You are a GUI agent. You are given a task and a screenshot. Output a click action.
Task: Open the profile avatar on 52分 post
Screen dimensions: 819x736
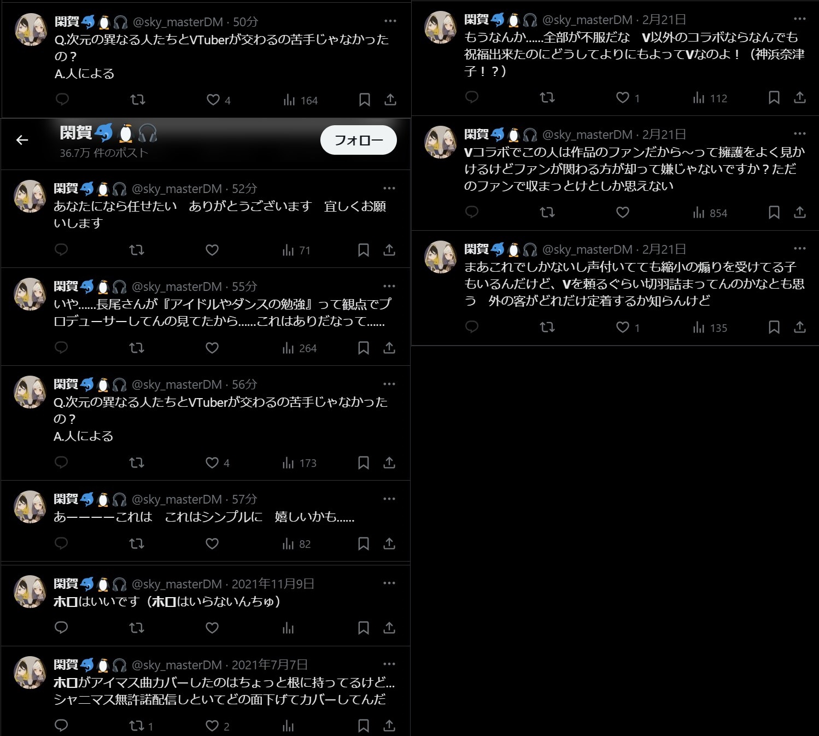coord(30,196)
